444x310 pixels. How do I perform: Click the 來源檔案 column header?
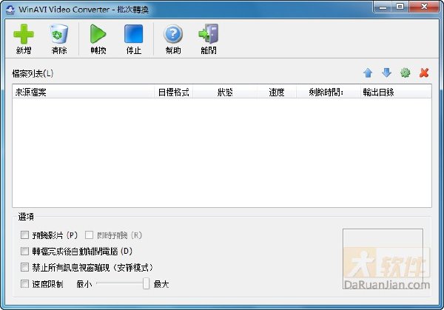coord(83,92)
